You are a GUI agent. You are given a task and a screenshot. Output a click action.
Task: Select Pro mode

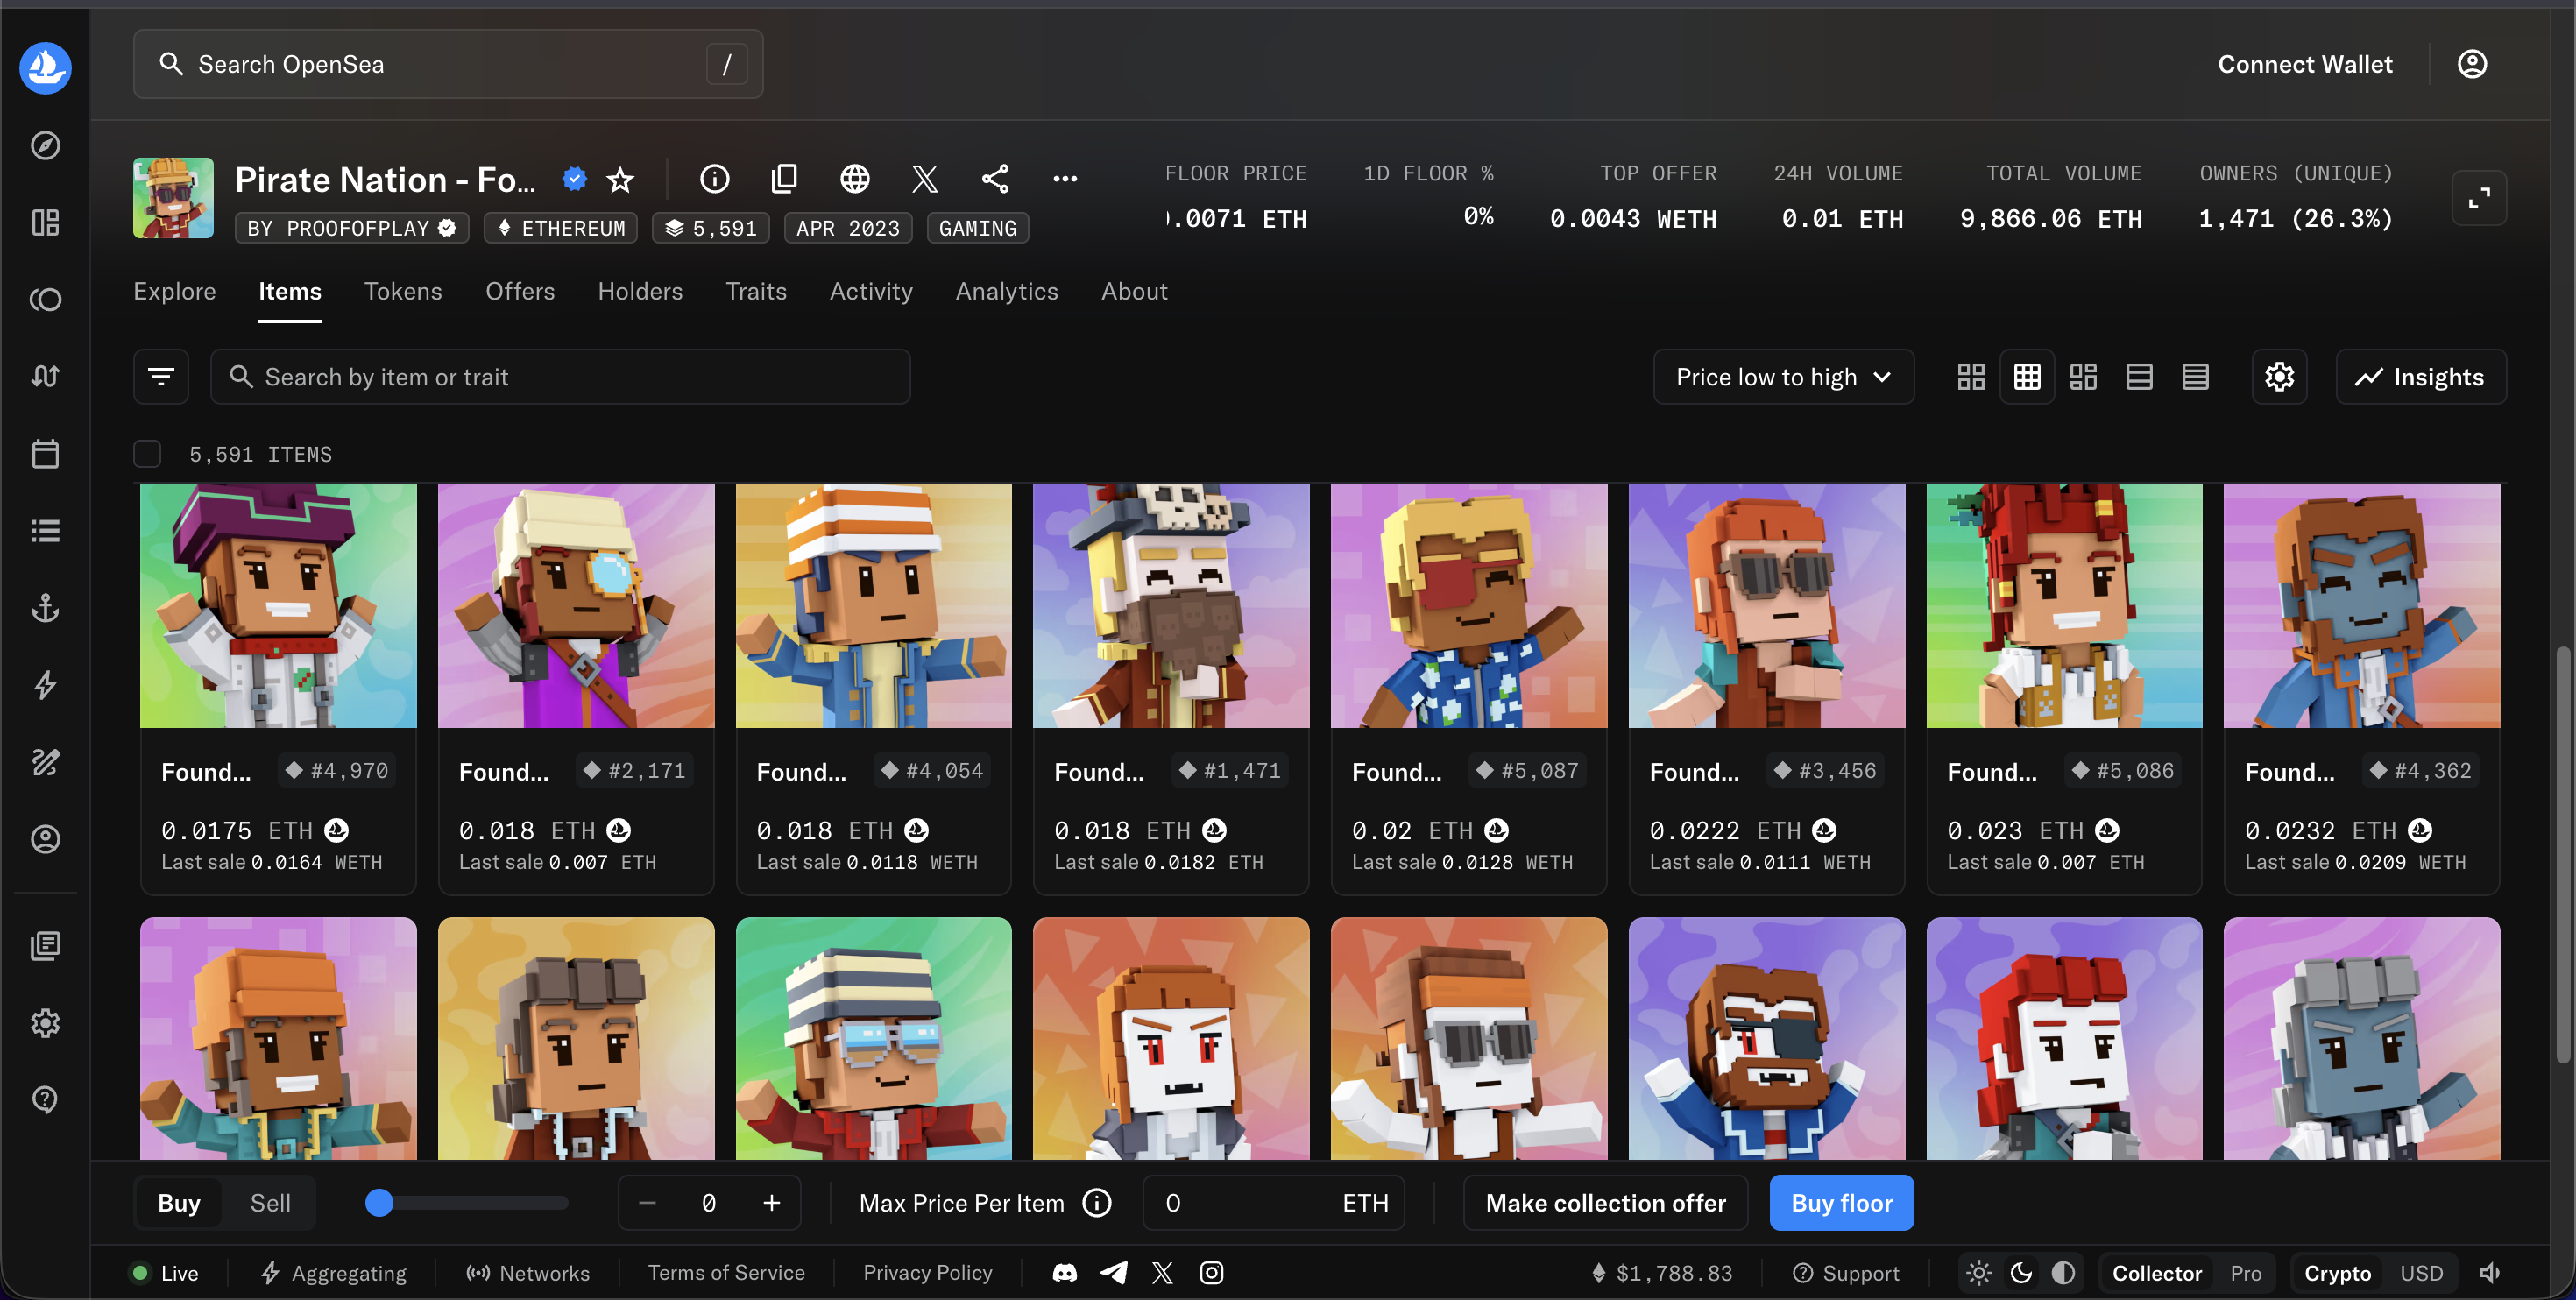pyautogui.click(x=2245, y=1273)
